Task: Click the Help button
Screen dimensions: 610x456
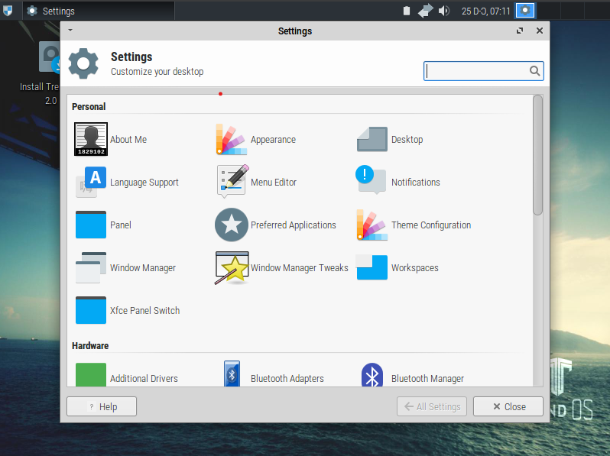Action: tap(102, 407)
